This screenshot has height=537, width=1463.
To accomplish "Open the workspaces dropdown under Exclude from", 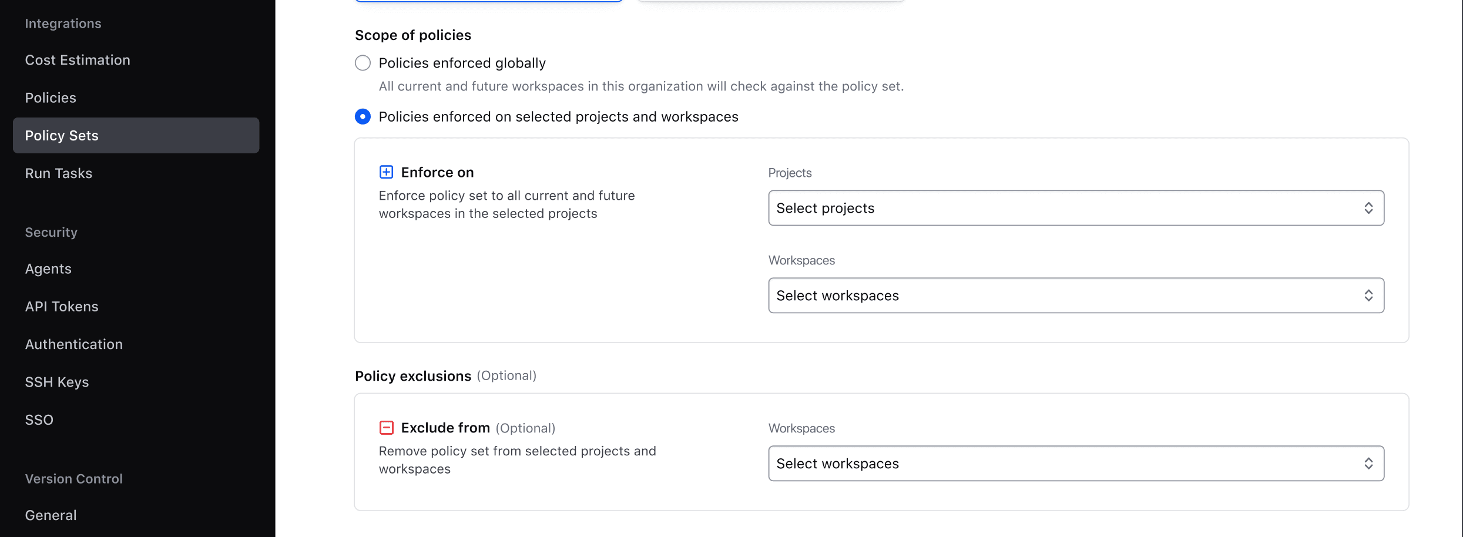I will (1075, 463).
